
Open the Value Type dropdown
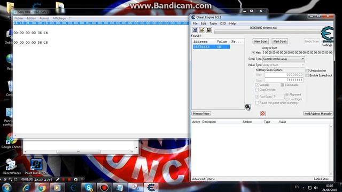tap(284, 65)
